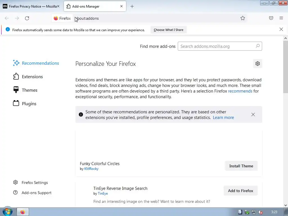Click the Funky Colorful Circles theme title
This screenshot has width=288, height=216.
click(x=100, y=163)
